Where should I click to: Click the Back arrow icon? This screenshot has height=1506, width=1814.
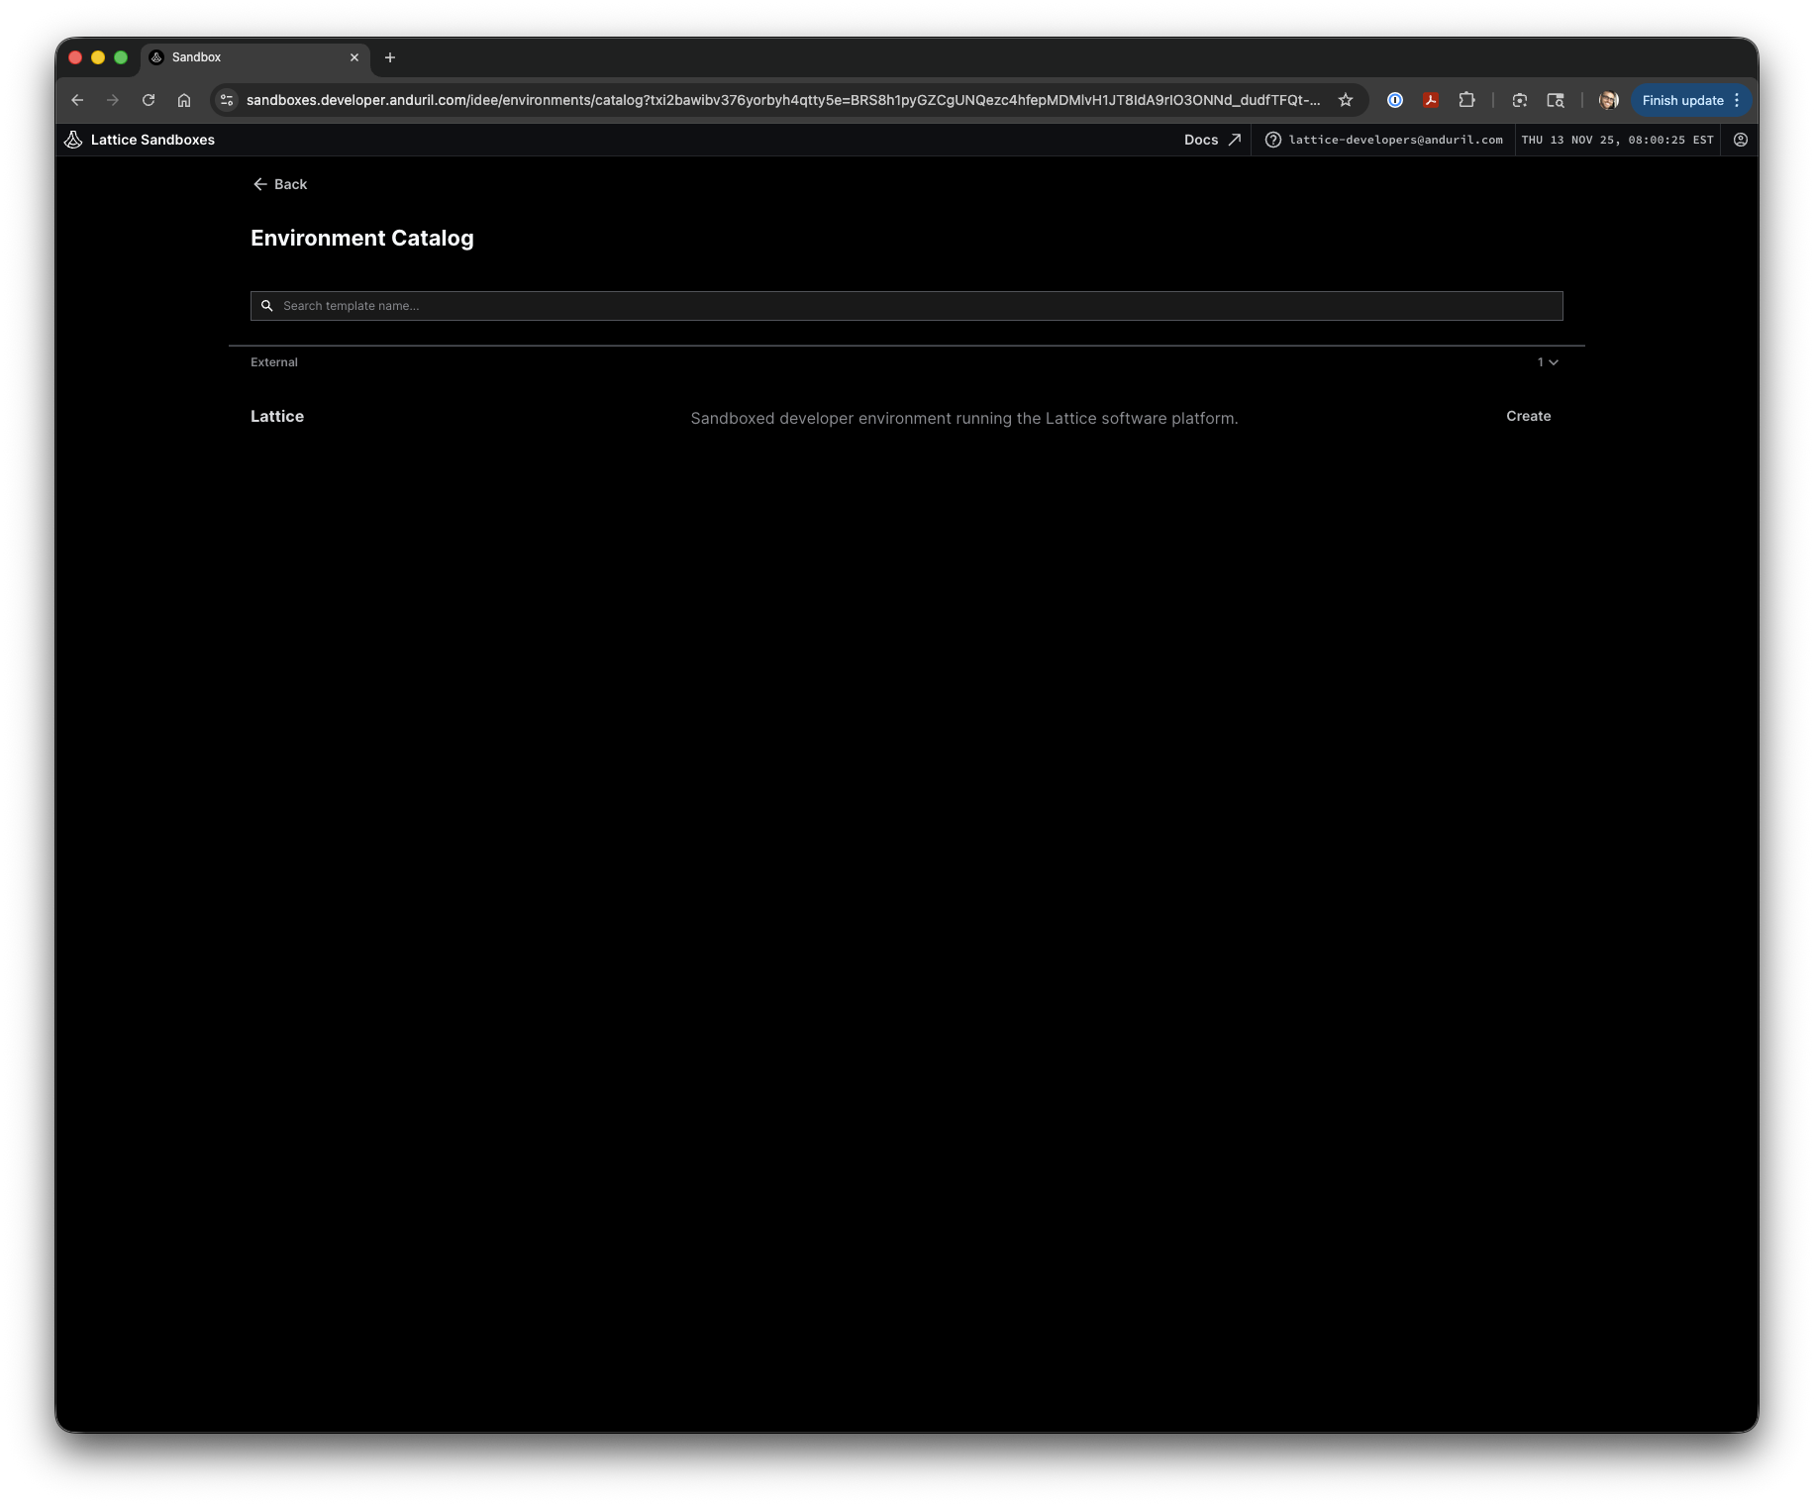259,184
